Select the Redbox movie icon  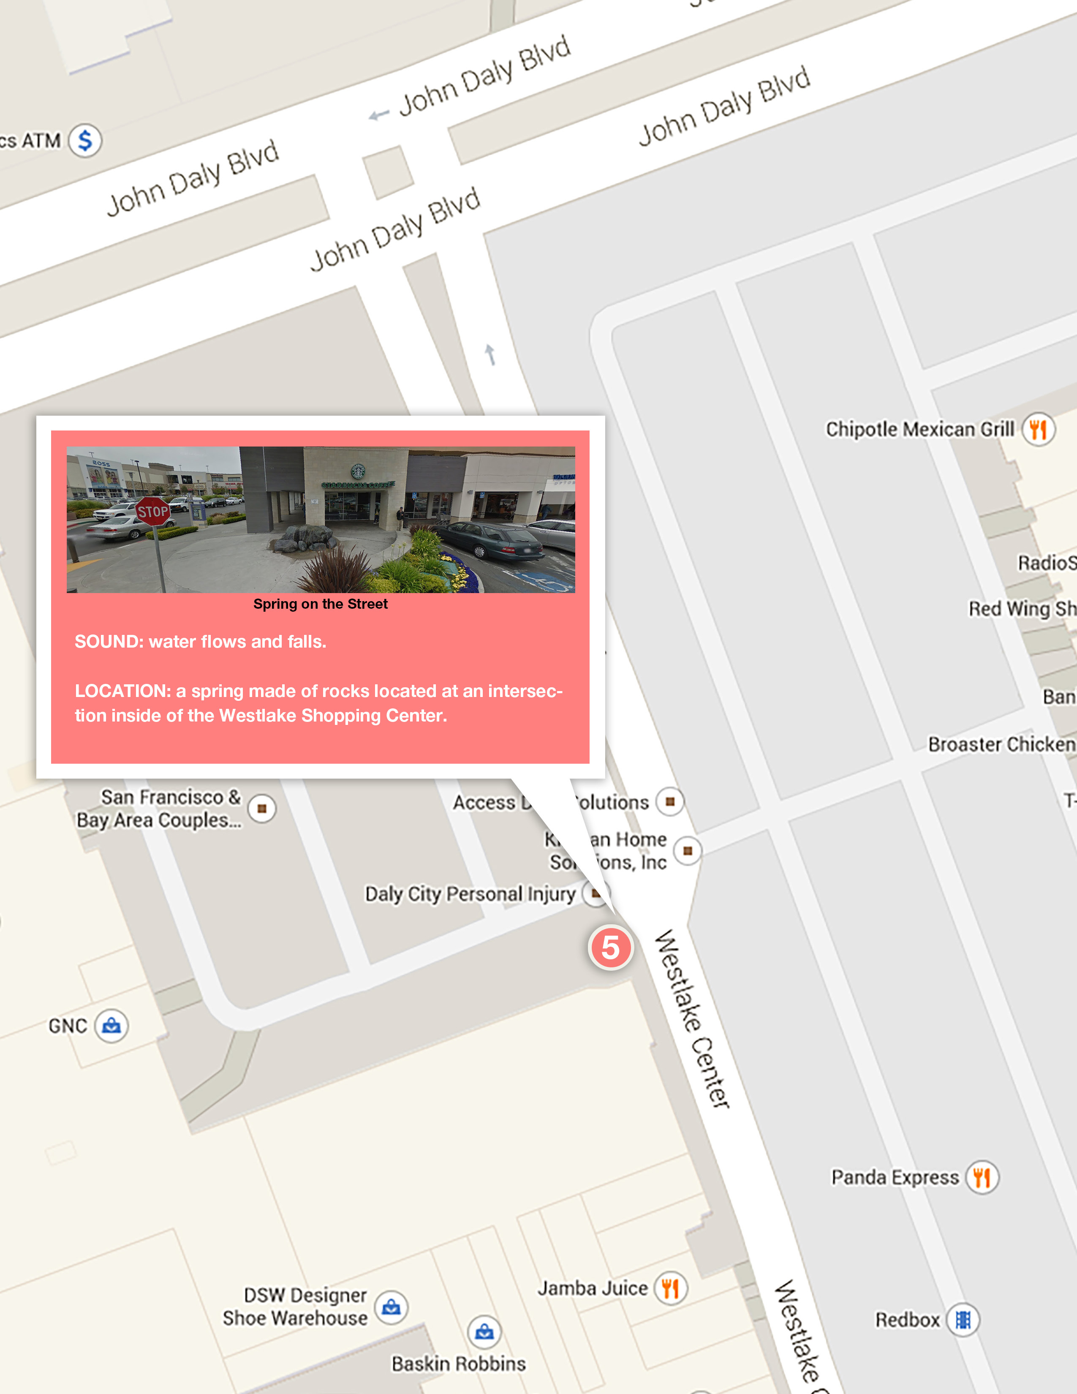click(x=963, y=1319)
